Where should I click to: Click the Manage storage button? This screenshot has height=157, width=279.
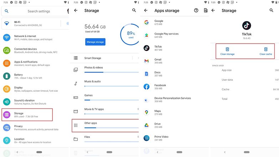pyautogui.click(x=95, y=42)
